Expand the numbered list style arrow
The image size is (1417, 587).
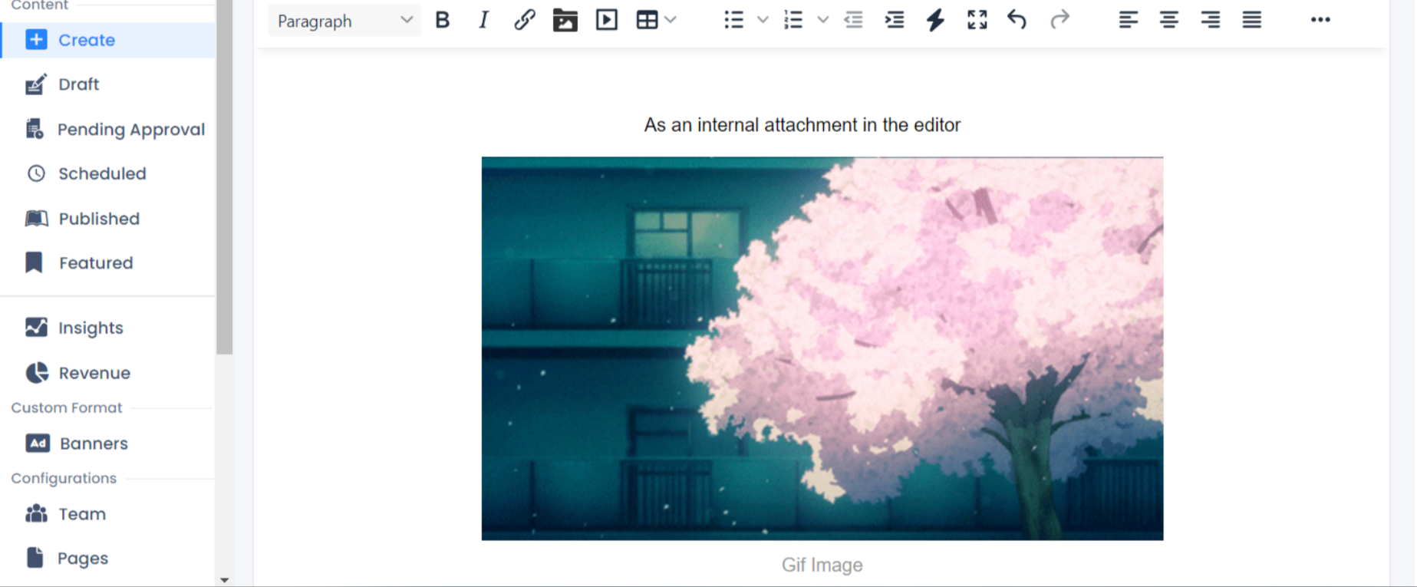click(x=822, y=20)
